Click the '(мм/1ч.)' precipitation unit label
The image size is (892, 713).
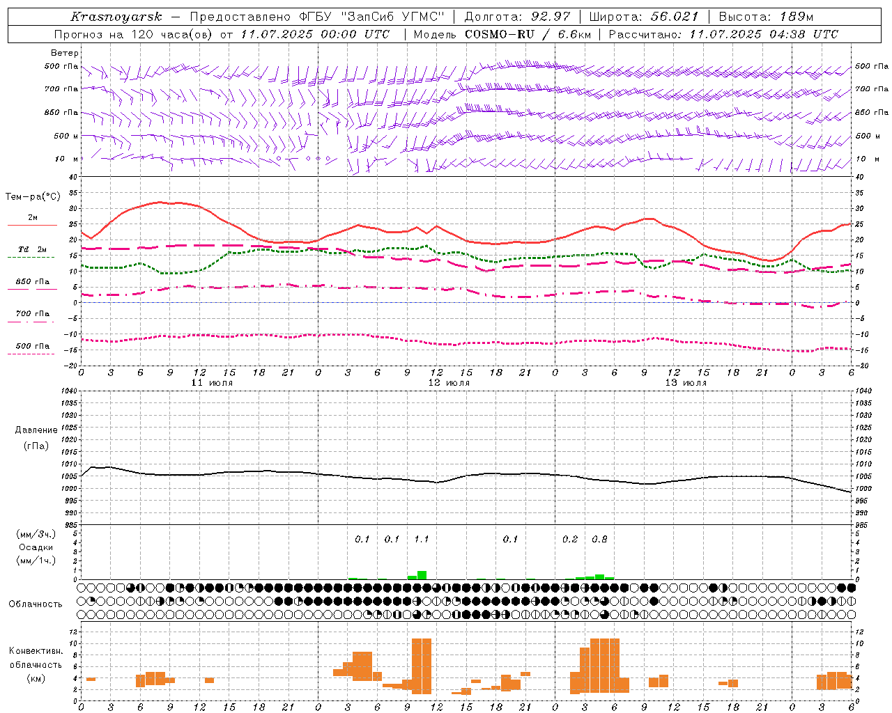(x=36, y=561)
